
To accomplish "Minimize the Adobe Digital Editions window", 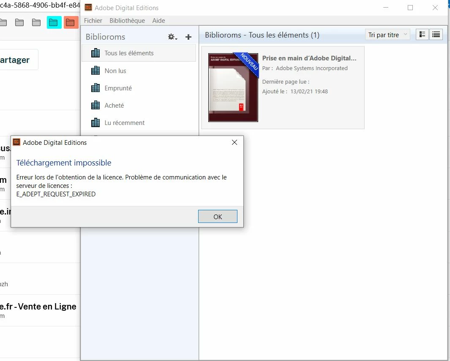I will [x=386, y=8].
